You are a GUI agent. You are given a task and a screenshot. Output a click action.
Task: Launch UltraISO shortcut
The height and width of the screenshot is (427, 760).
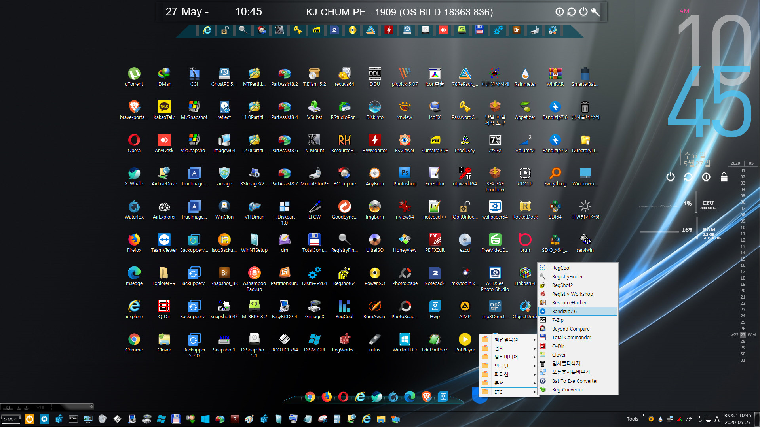pos(374,243)
